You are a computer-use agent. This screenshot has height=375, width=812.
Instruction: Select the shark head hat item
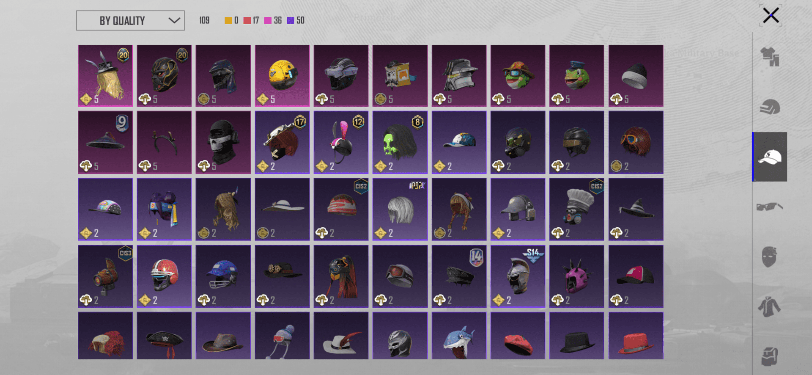[x=459, y=336]
